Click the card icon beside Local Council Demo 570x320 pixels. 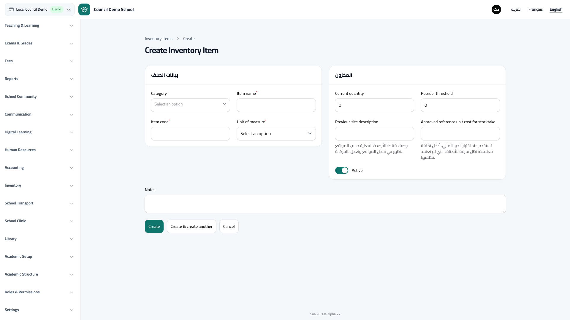point(11,9)
